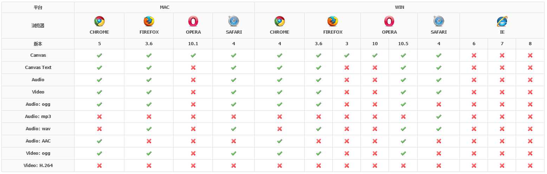Screen dimensions: 547x174
Task: Click the Canvas Text row label
Action: click(38, 68)
